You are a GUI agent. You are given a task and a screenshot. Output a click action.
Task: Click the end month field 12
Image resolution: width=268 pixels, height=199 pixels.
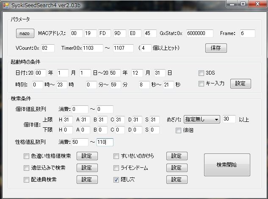(137, 73)
